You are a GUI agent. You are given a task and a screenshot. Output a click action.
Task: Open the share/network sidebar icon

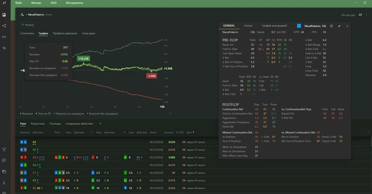click(4, 25)
